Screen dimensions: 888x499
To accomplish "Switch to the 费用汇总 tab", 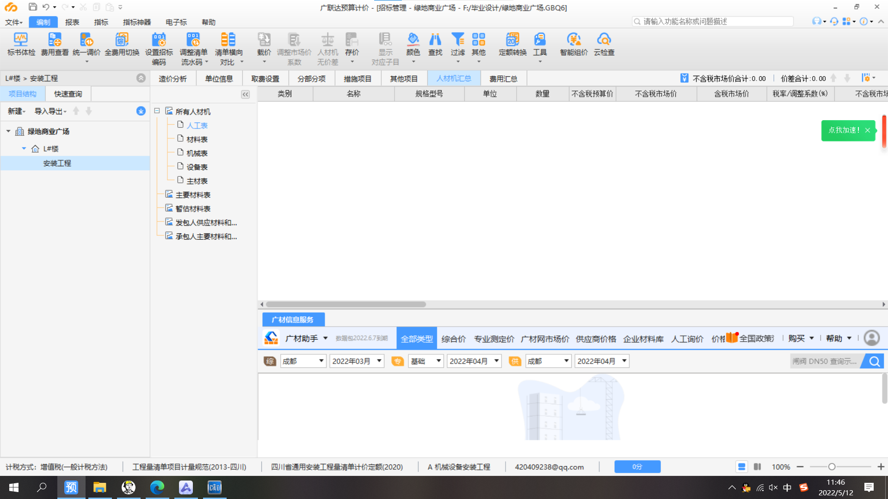I will [x=504, y=79].
